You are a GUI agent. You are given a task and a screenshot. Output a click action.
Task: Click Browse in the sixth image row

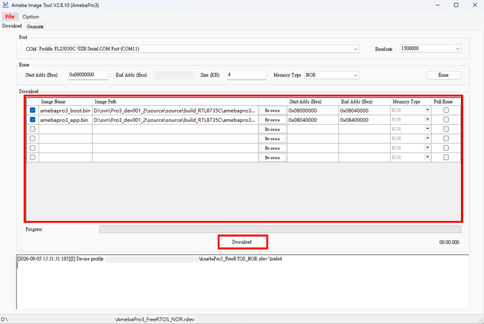point(272,158)
